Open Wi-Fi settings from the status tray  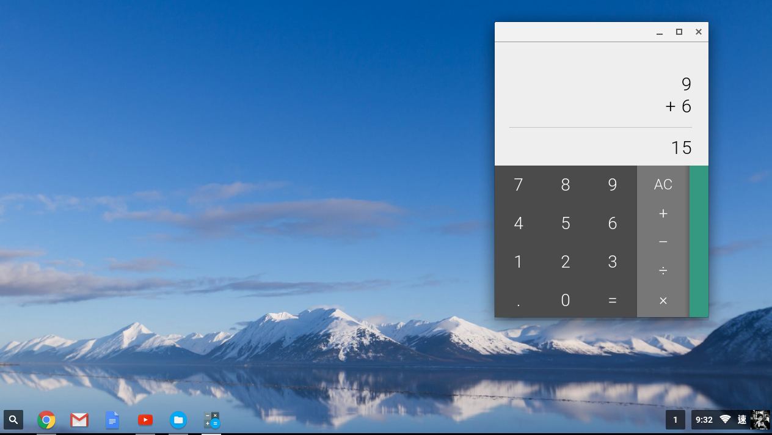(x=725, y=420)
